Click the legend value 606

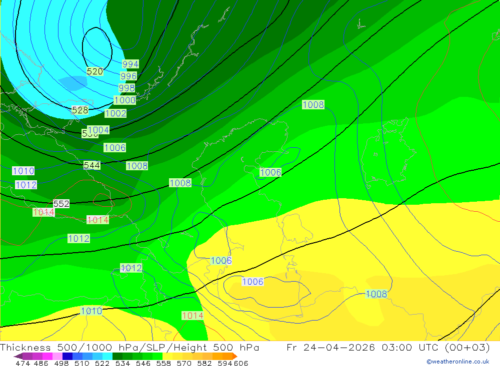pos(241,363)
